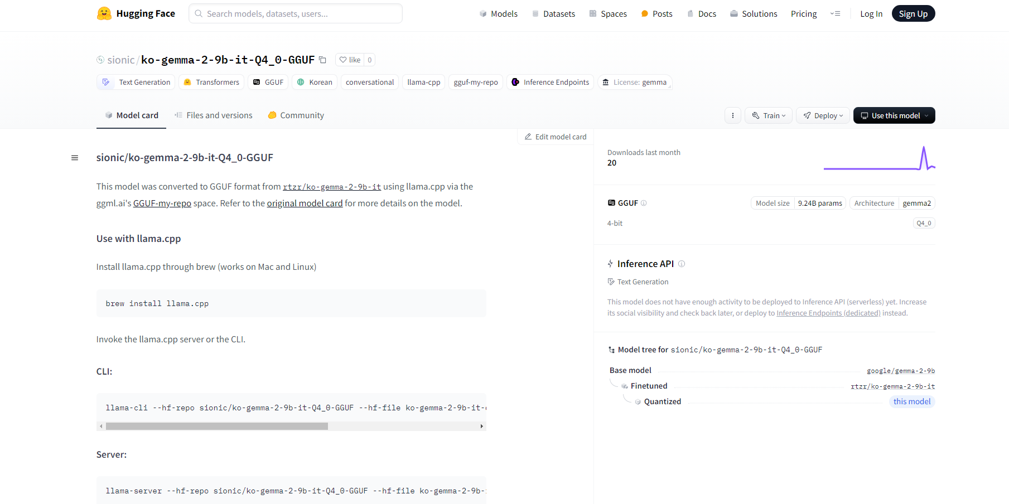
Task: Click the downloads last month chart
Action: click(x=880, y=158)
